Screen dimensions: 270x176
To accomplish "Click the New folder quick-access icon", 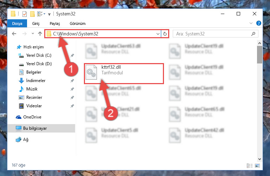I will click(32, 14).
